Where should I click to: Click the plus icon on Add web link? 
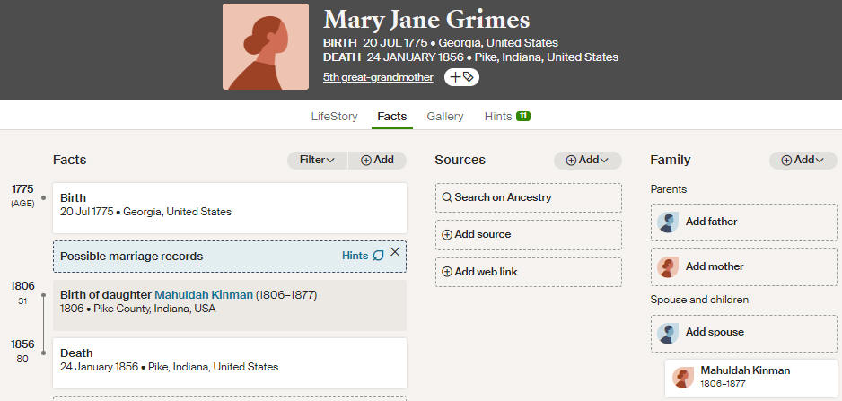[x=447, y=272]
